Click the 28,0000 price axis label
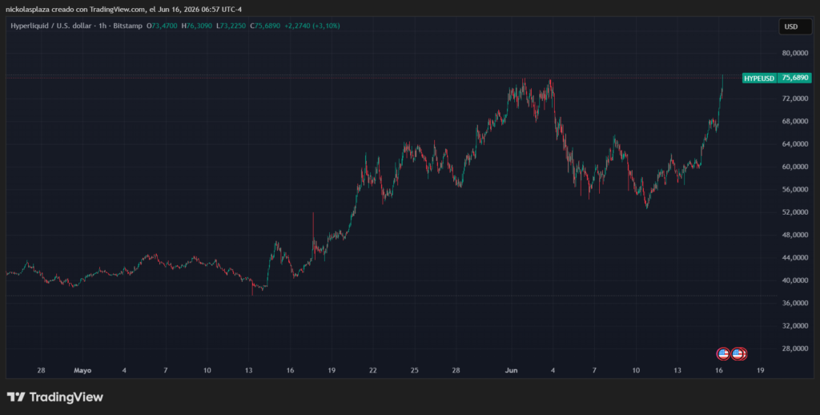 795,349
